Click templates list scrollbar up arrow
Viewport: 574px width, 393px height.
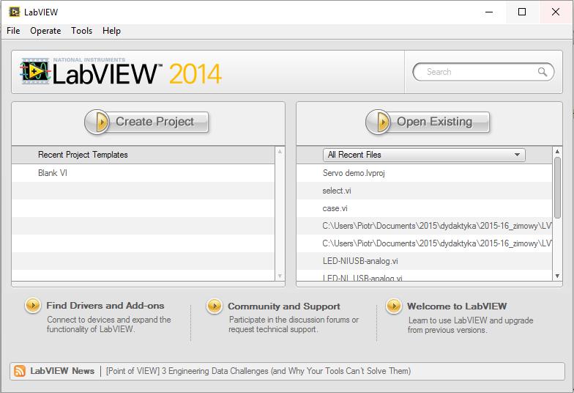[280, 151]
